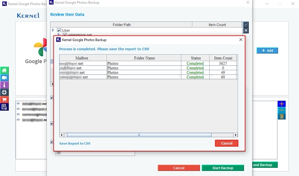
Task: Click the select-all icon in Review User Data
Action: point(246,24)
